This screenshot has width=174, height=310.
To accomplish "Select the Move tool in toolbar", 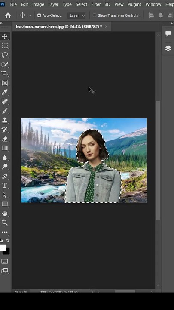I will (5, 36).
